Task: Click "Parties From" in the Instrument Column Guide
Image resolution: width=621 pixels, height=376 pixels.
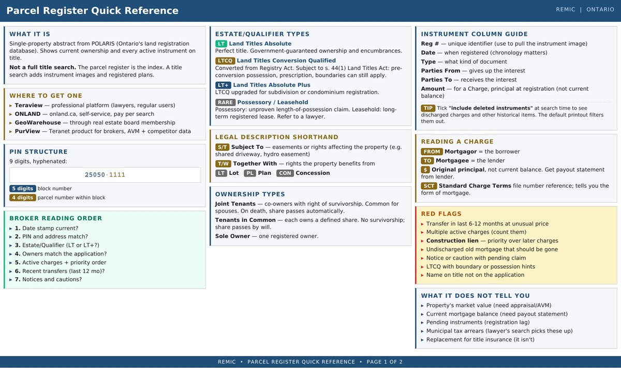Action: pos(440,71)
